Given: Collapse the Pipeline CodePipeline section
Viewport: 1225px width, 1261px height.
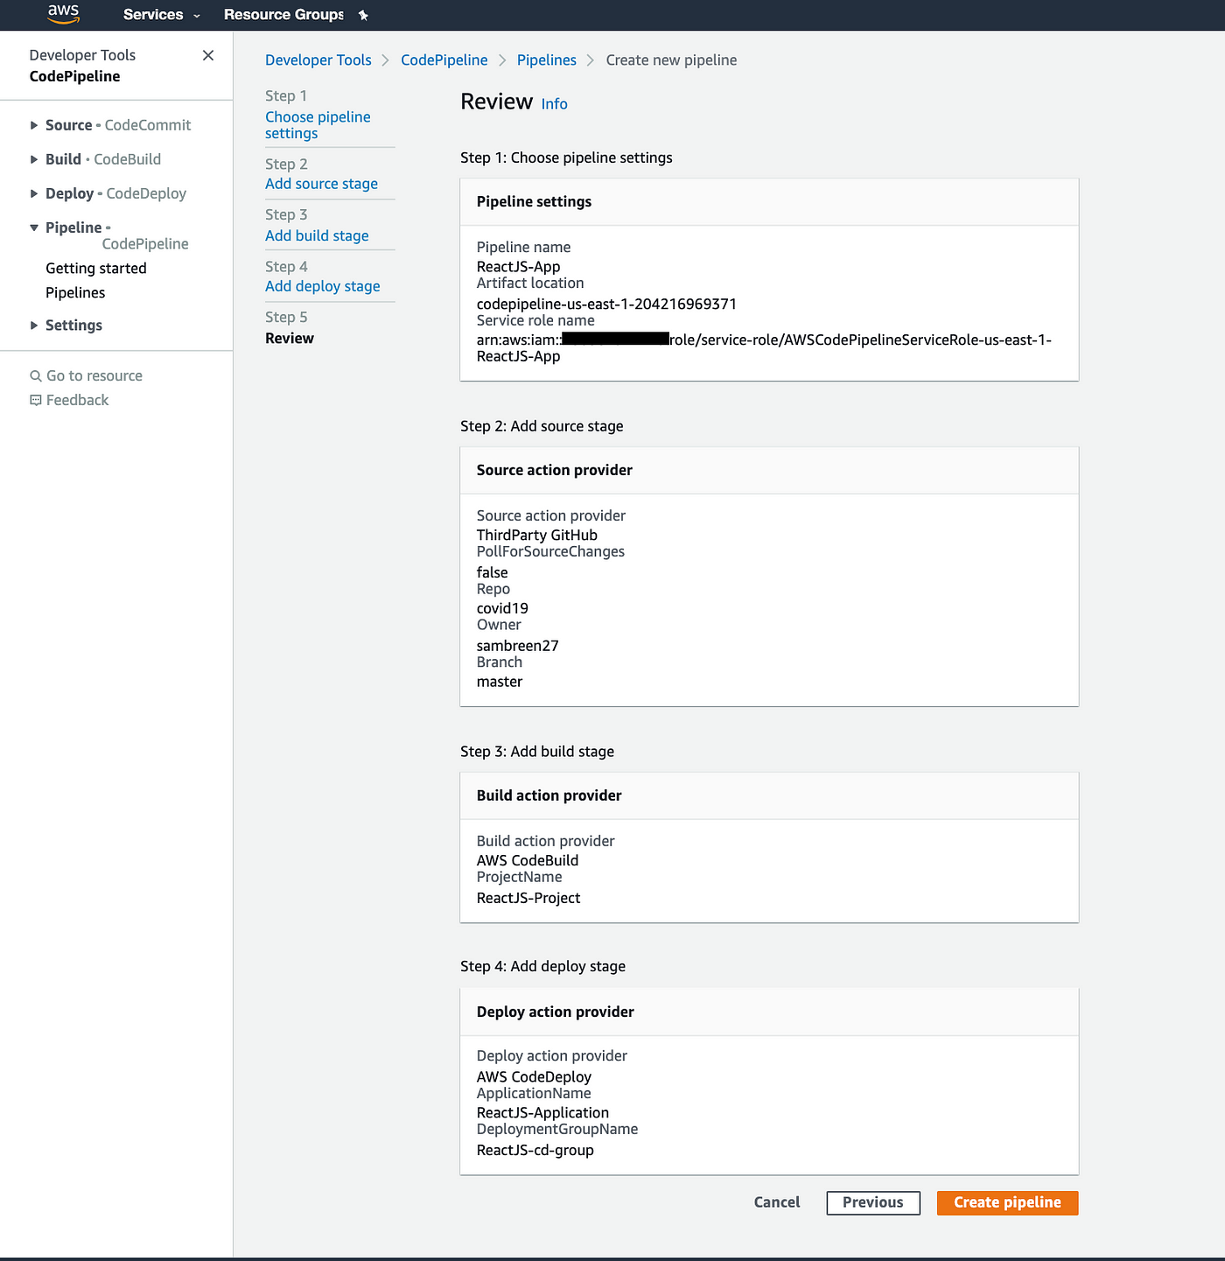Looking at the screenshot, I should [x=34, y=228].
